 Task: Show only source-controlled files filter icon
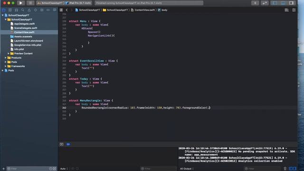[x=55, y=169]
